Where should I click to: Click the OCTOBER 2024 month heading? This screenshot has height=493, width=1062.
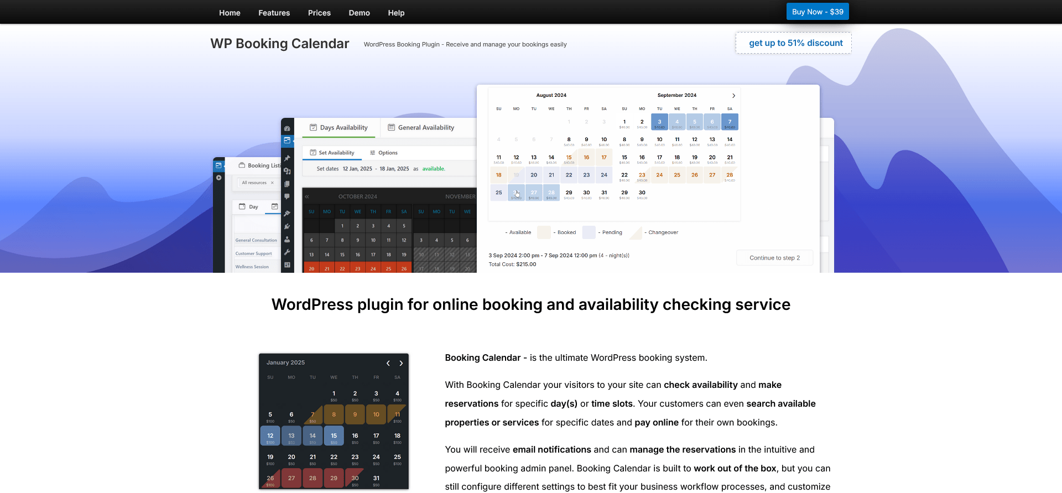(x=358, y=196)
